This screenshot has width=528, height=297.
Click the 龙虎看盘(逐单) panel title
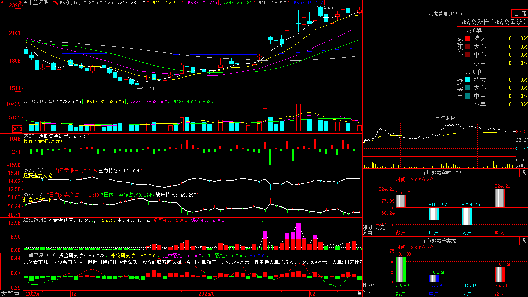coord(445,14)
